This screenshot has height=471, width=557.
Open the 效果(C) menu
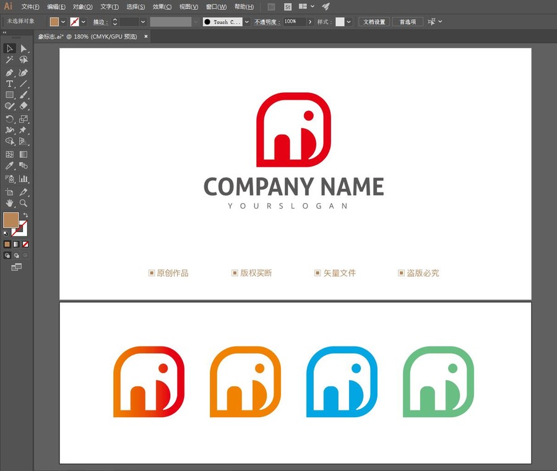[x=162, y=7]
